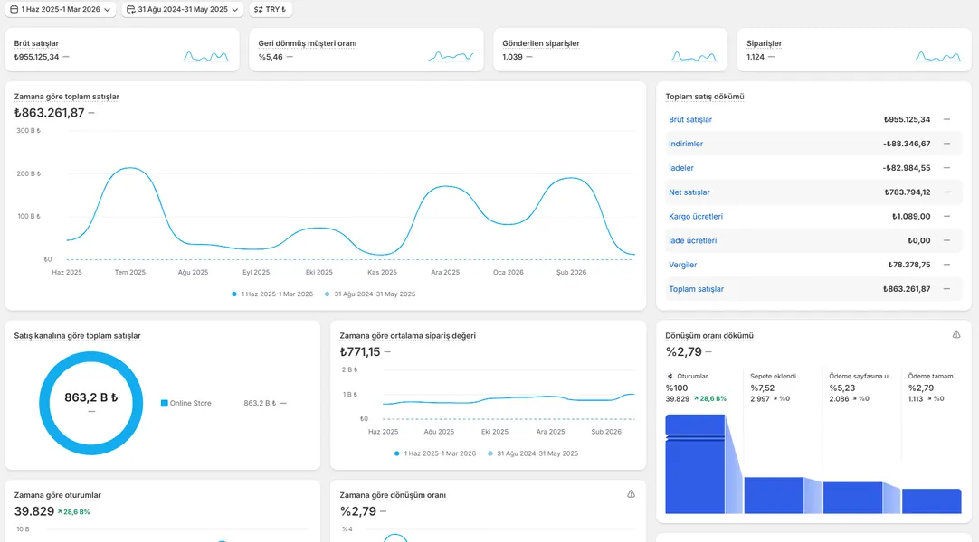This screenshot has width=979, height=542.
Task: Click the Ödeme sayfasına ul... funnel bar
Action: point(853,498)
